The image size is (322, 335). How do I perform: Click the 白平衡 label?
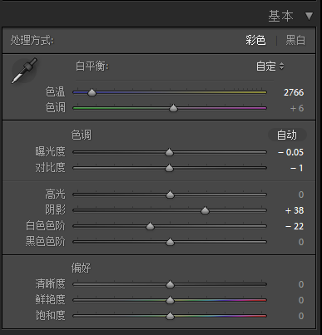point(92,67)
